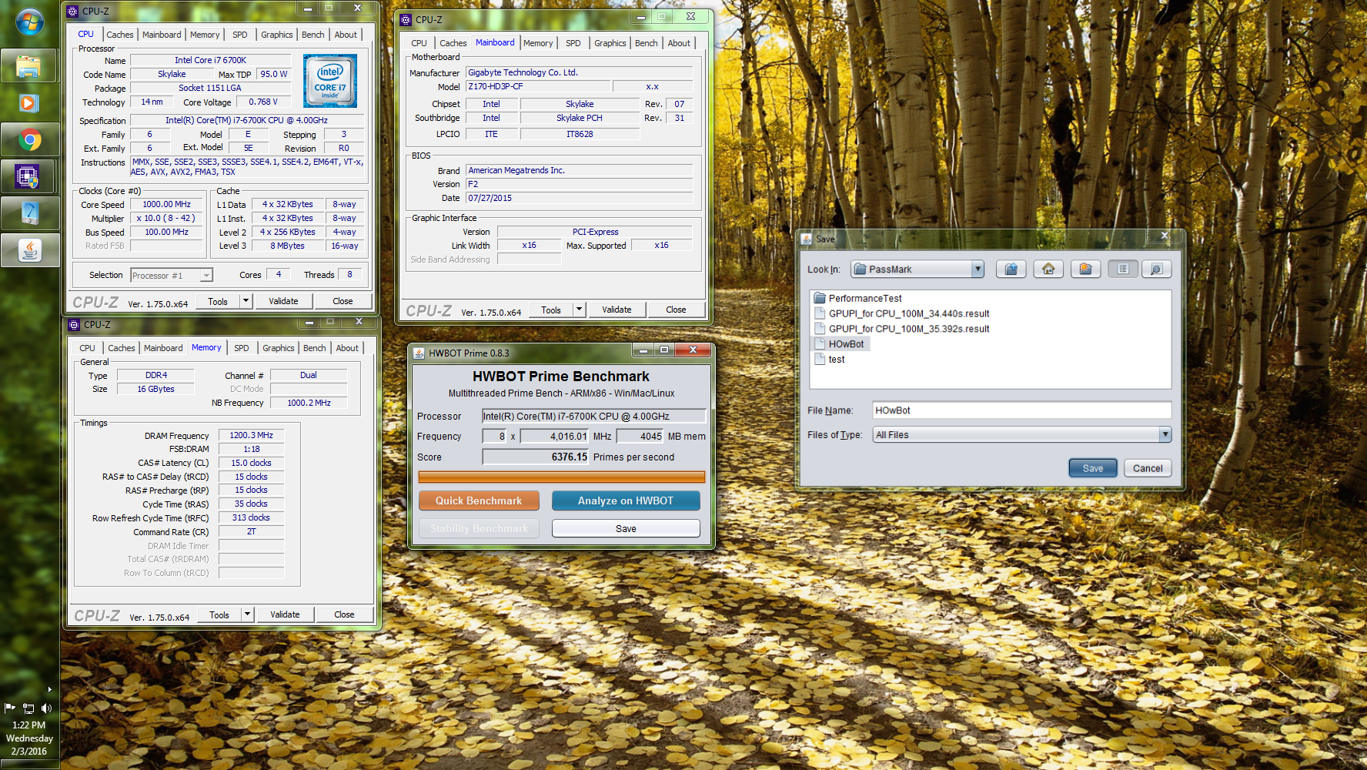Expand the Look In PassMark dropdown
Screen dimensions: 1367x770
978,269
